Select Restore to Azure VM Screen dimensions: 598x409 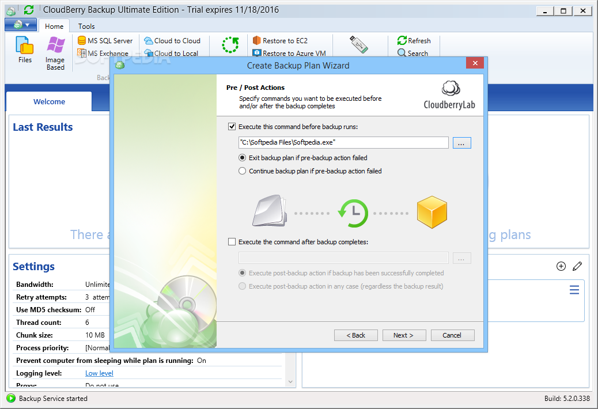point(289,54)
